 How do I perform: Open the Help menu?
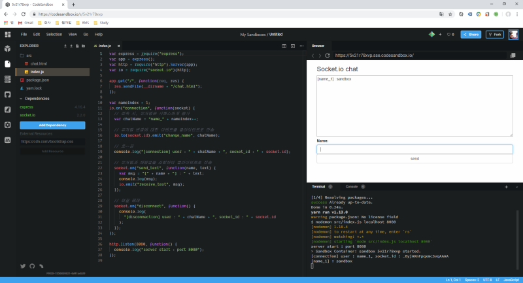99,35
